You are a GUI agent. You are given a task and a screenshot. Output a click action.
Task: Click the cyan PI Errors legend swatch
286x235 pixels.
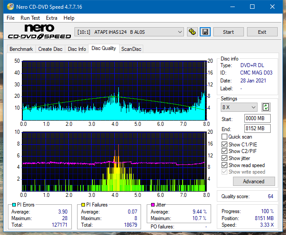pos(14,205)
